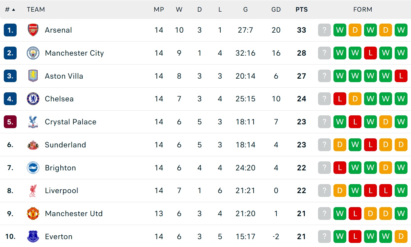The image size is (411, 247).
Task: Click Everton's orange D form badge
Action: [401, 237]
